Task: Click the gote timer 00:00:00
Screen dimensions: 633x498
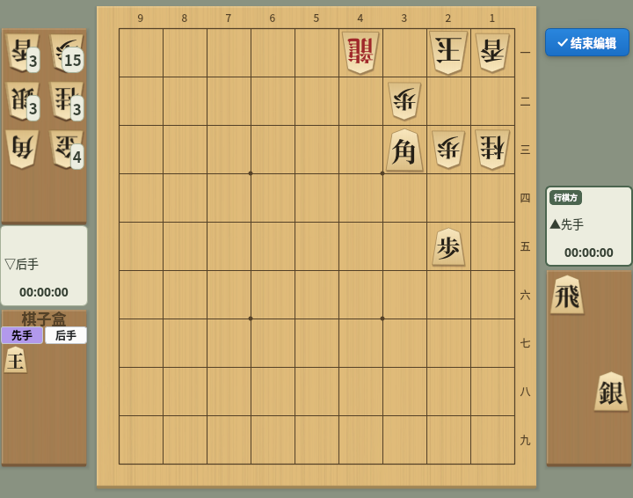Action: (44, 292)
